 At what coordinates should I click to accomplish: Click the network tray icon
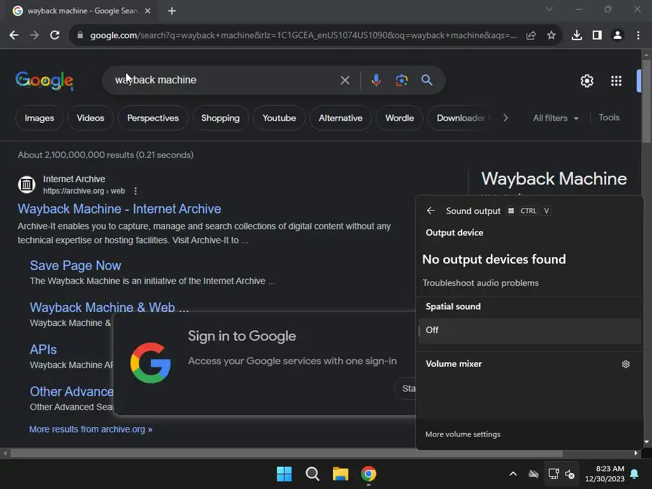pyautogui.click(x=553, y=474)
